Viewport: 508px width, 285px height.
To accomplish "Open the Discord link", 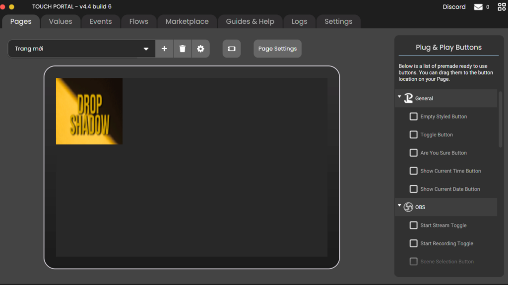I will pos(454,7).
